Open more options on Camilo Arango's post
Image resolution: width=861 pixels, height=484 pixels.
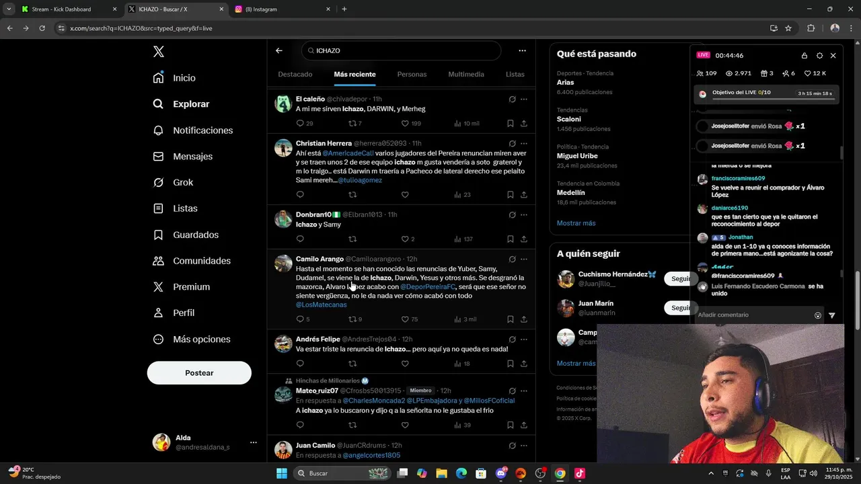tap(524, 259)
